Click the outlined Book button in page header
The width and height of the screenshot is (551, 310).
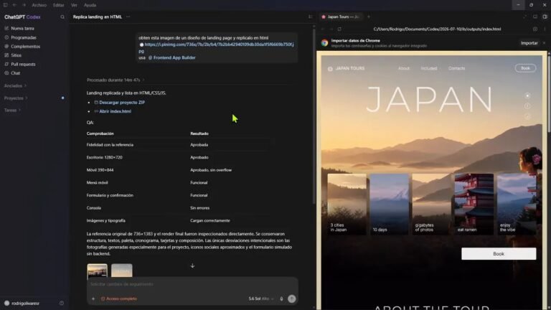525,68
